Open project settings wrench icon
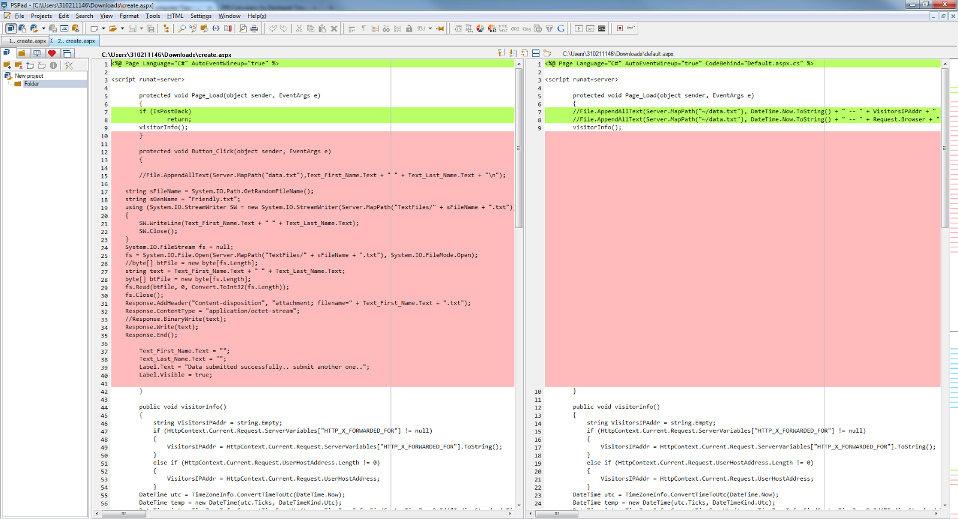This screenshot has height=519, width=958. pyautogui.click(x=68, y=65)
